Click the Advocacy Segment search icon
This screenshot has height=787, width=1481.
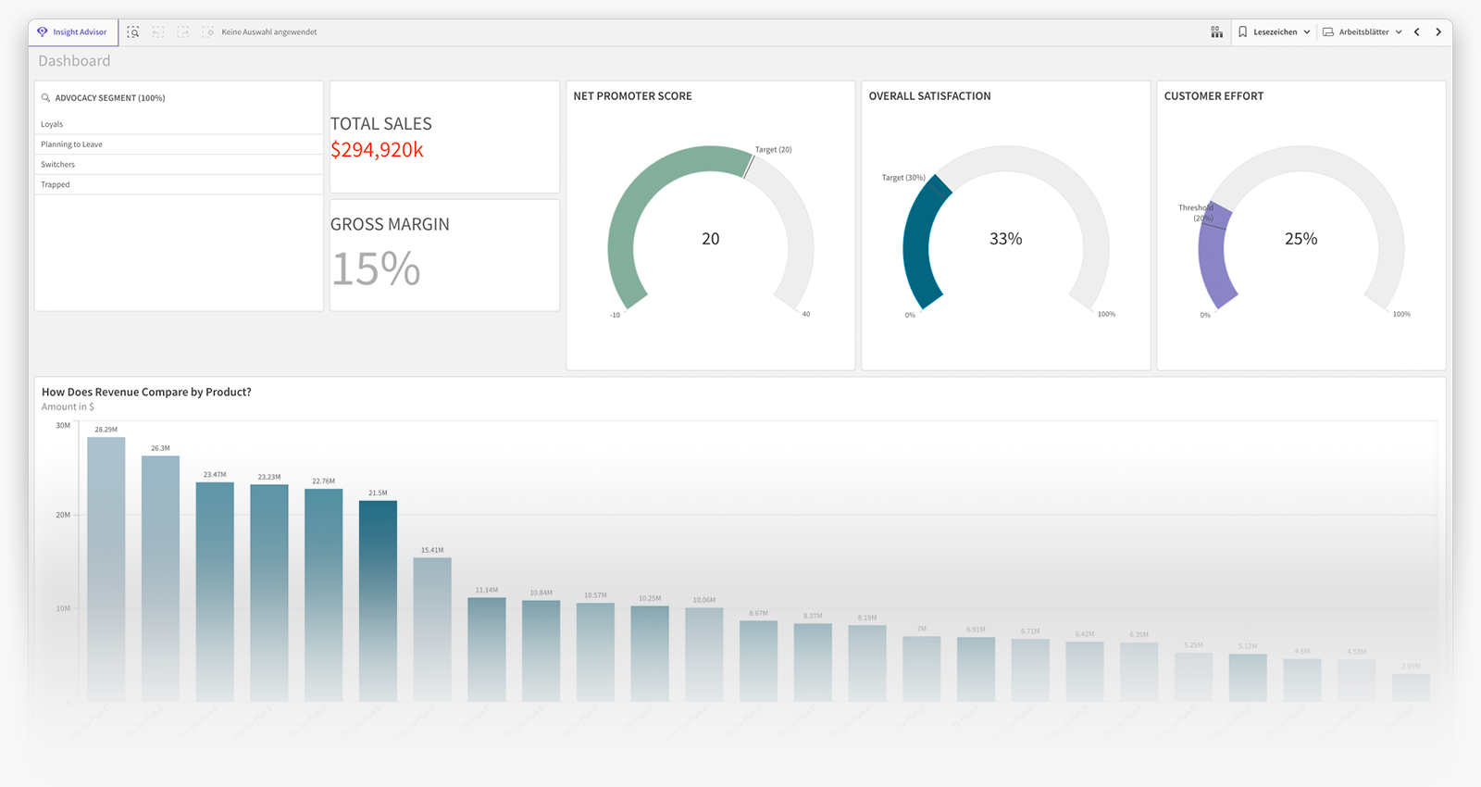tap(45, 97)
